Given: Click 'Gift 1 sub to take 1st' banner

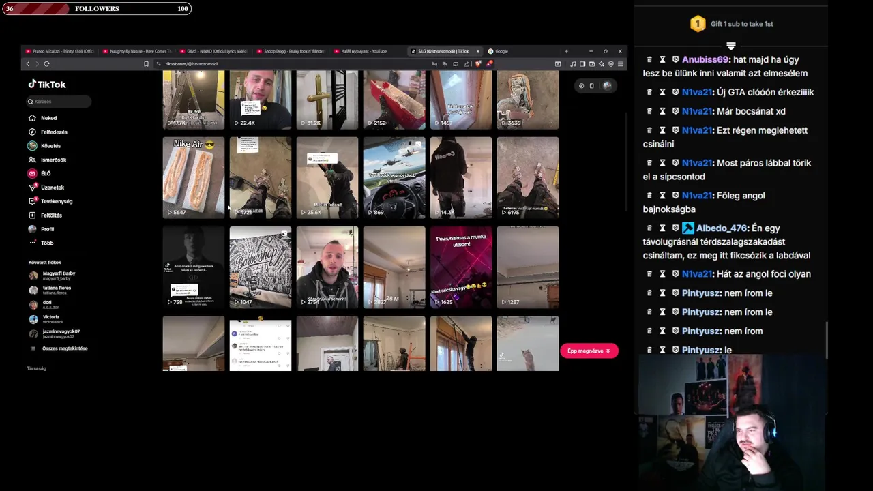Looking at the screenshot, I should pyautogui.click(x=731, y=24).
